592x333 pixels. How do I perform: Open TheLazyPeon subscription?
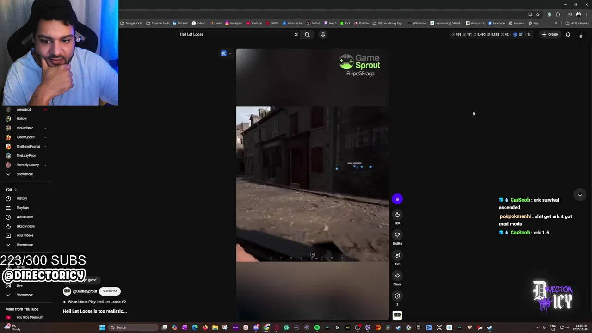tap(25, 156)
